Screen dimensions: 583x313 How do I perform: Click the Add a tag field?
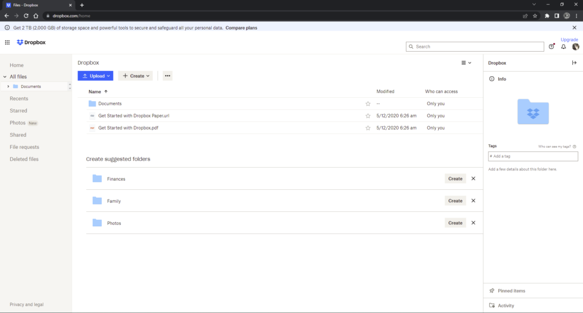pyautogui.click(x=533, y=156)
